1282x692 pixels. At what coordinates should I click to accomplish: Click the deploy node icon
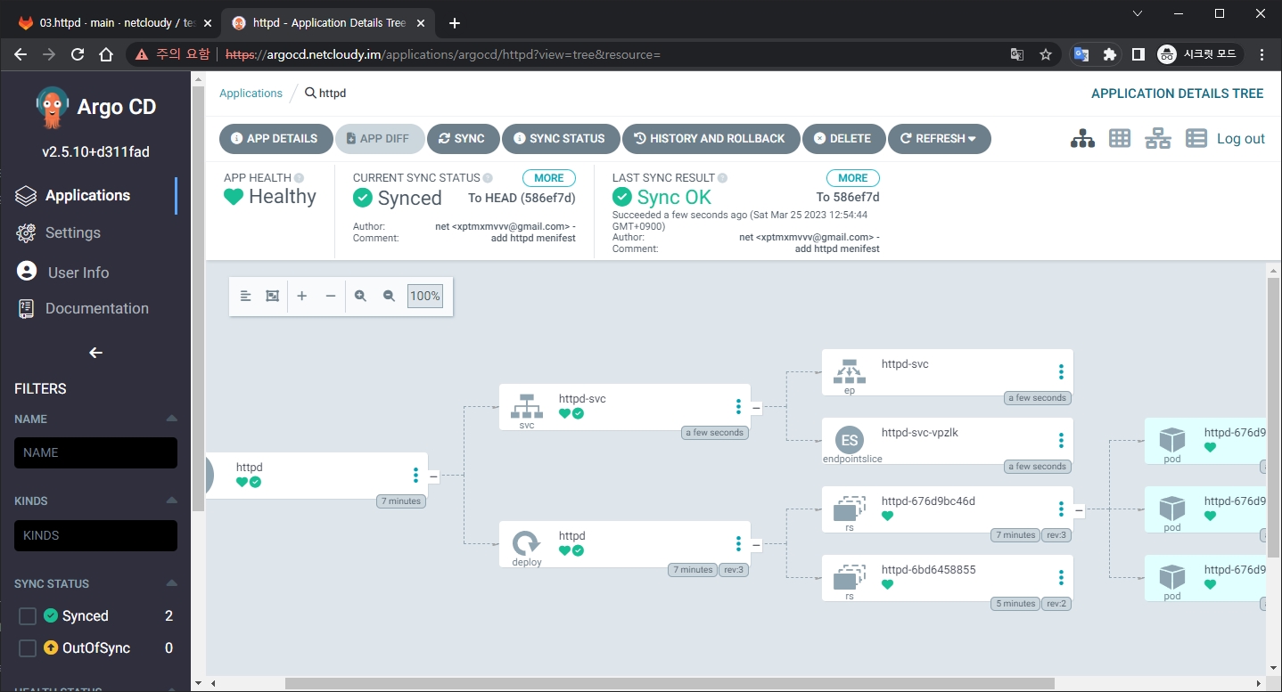tap(526, 542)
